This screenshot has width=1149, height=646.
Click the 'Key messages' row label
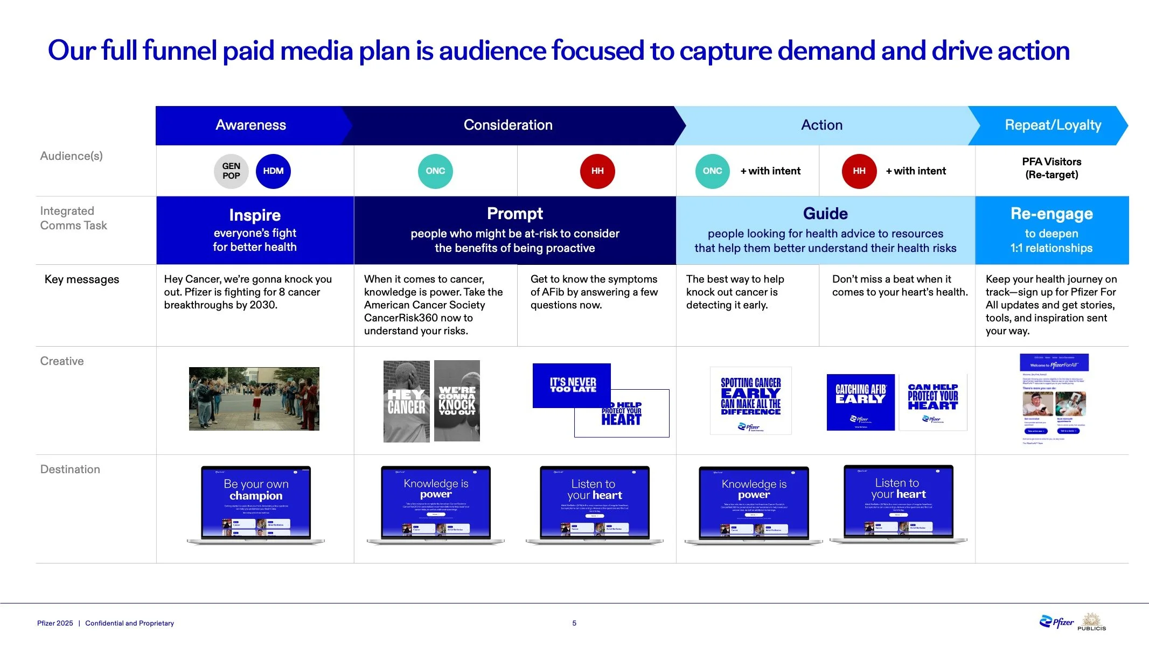[82, 279]
